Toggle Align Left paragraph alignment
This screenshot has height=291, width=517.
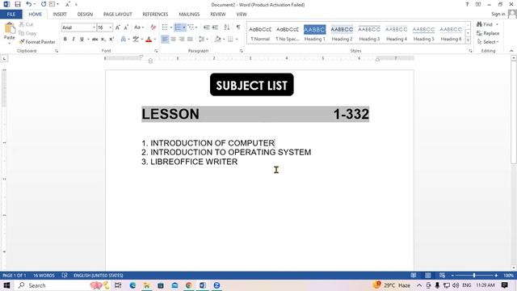(165, 40)
